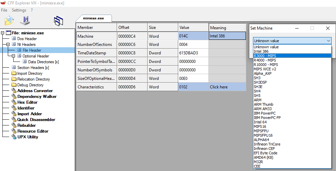Viewport: 336px width, 171px height.
Task: Collapse the Nt Headers tree node
Action: tap(9, 45)
